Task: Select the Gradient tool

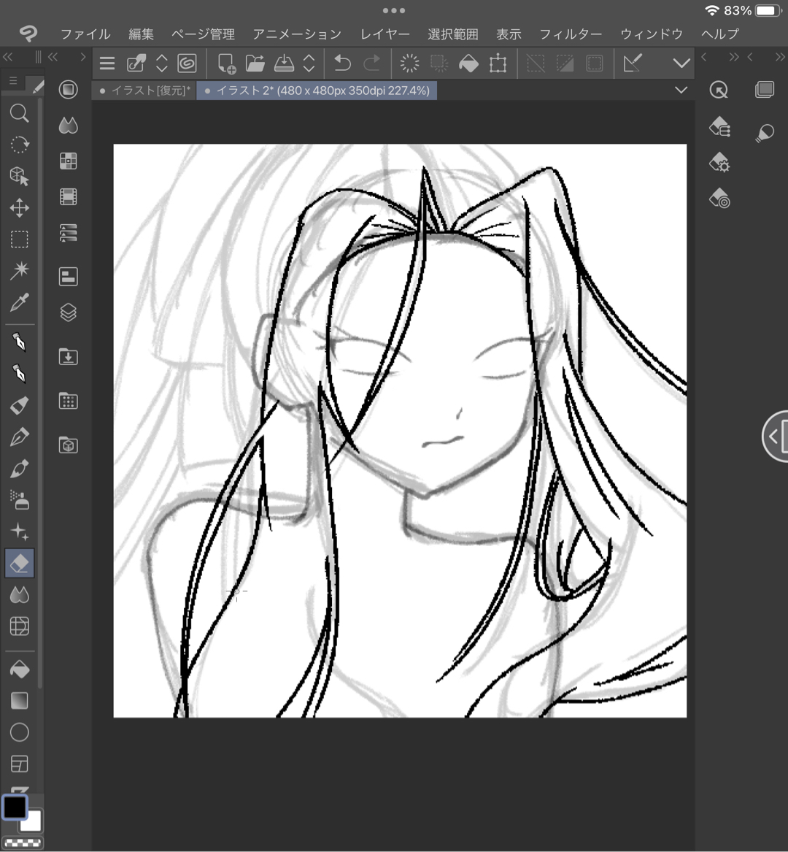Action: pyautogui.click(x=20, y=701)
